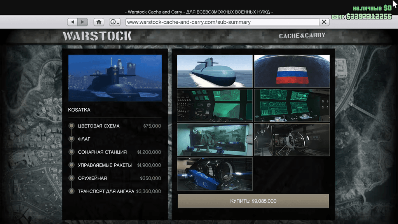The width and height of the screenshot is (398, 224).
Task: Click the website URL address field
Action: (222, 22)
